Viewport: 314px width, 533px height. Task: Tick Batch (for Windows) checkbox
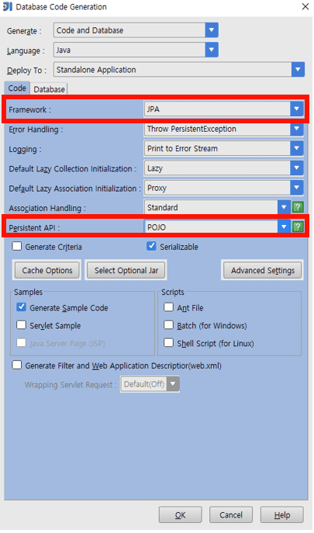pyautogui.click(x=168, y=324)
